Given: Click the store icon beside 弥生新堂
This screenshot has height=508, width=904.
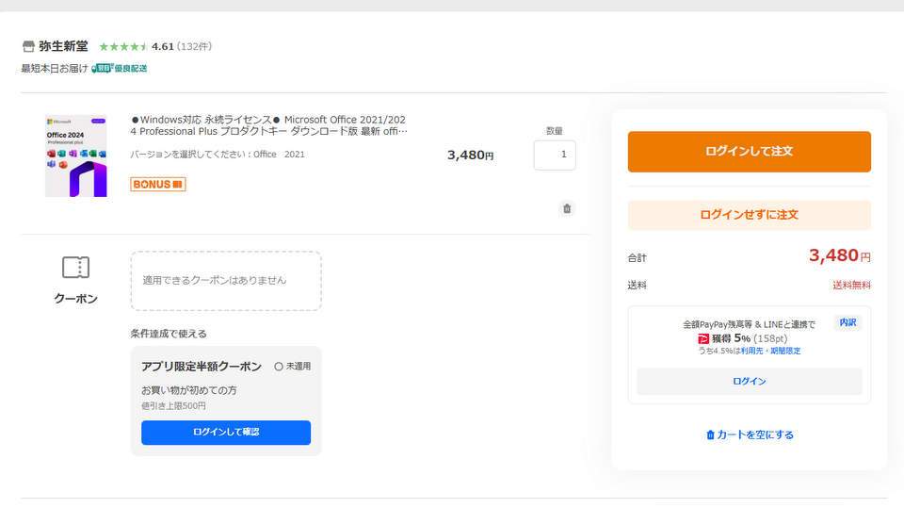Looking at the screenshot, I should pyautogui.click(x=28, y=46).
